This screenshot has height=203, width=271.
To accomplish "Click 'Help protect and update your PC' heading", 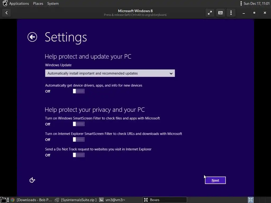I will pyautogui.click(x=88, y=57).
